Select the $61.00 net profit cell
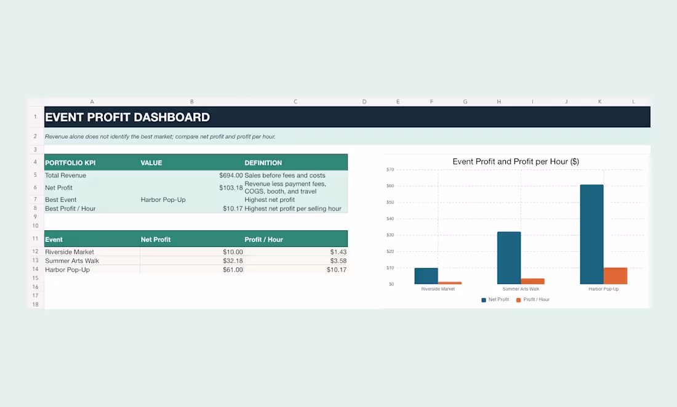 (x=191, y=270)
